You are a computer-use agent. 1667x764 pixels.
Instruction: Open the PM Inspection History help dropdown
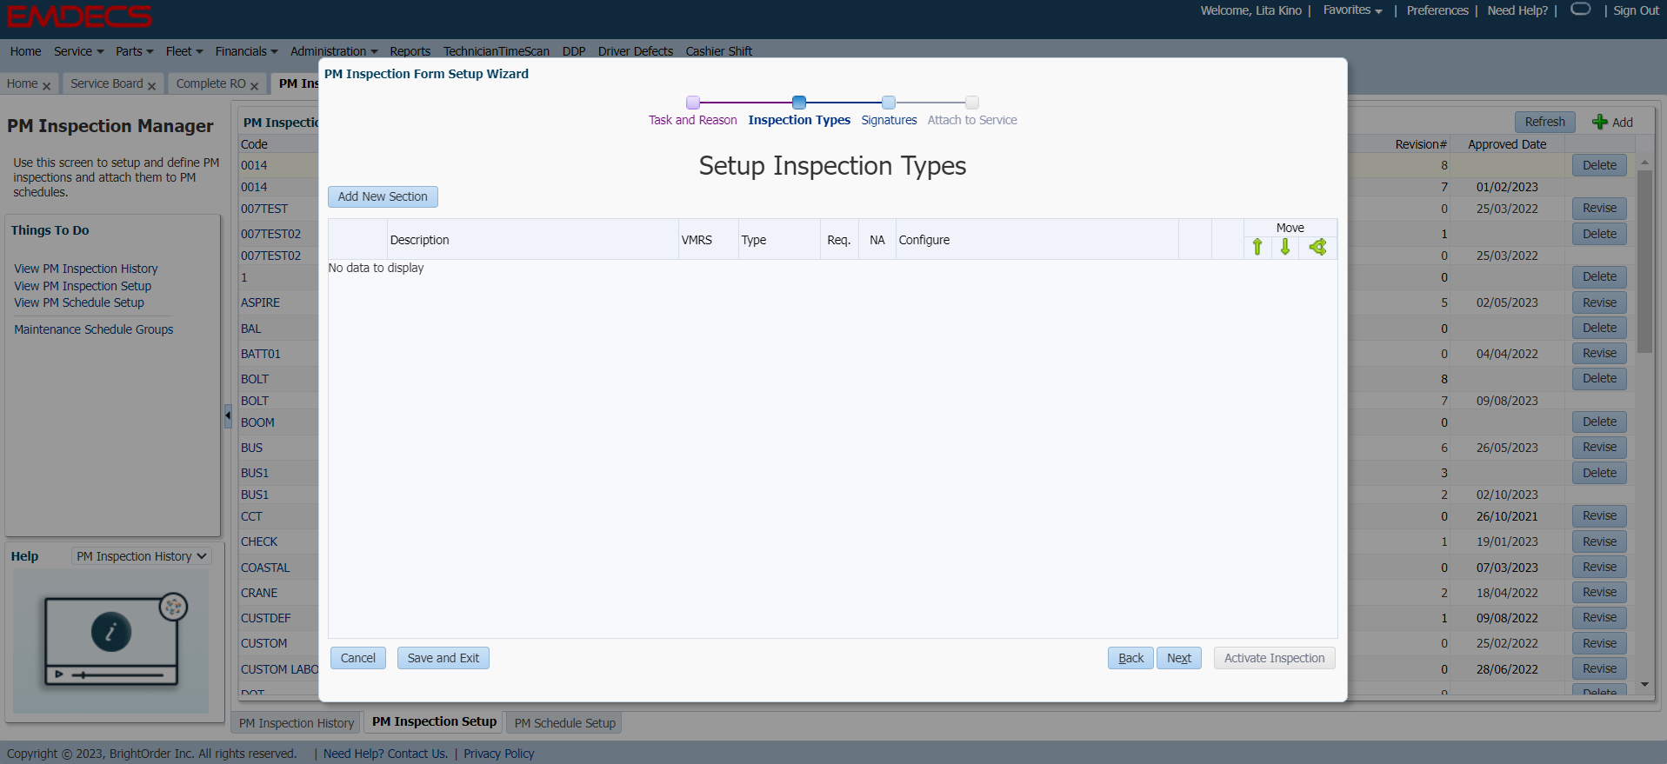tap(141, 556)
